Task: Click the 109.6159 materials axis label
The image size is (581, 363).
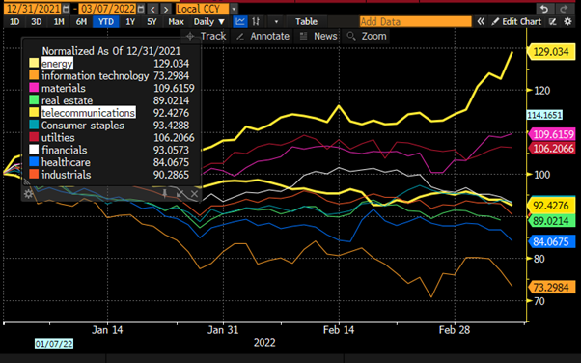Action: 551,134
